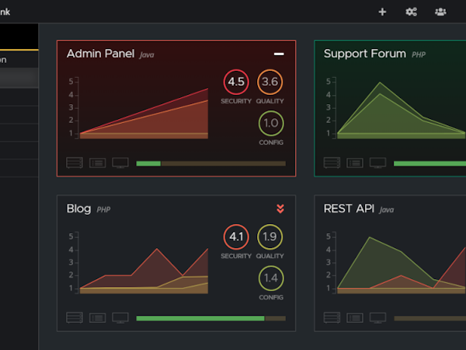Select the Admin Panel 1.0 config score

[271, 123]
